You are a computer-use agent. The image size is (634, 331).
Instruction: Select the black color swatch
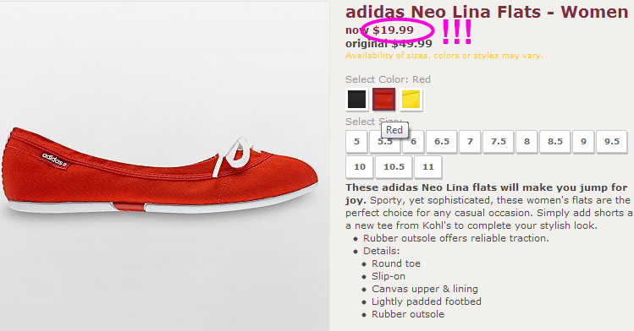pos(356,99)
